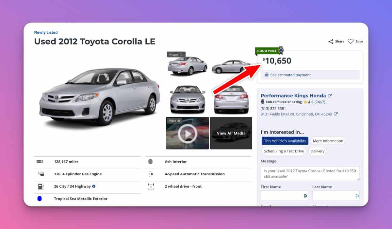Image resolution: width=392 pixels, height=229 pixels.
Task: Click the Message text box
Action: coord(310,173)
